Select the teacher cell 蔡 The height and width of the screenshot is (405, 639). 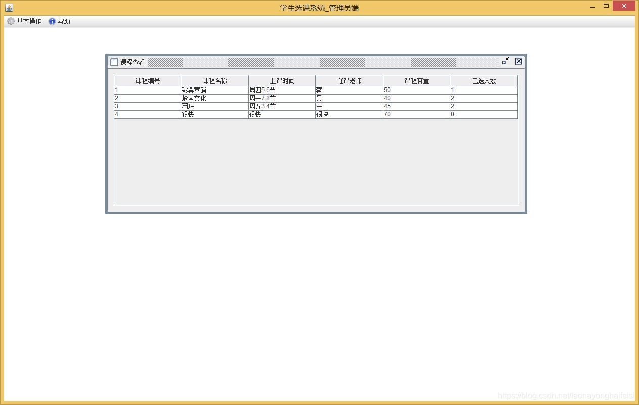(x=349, y=90)
